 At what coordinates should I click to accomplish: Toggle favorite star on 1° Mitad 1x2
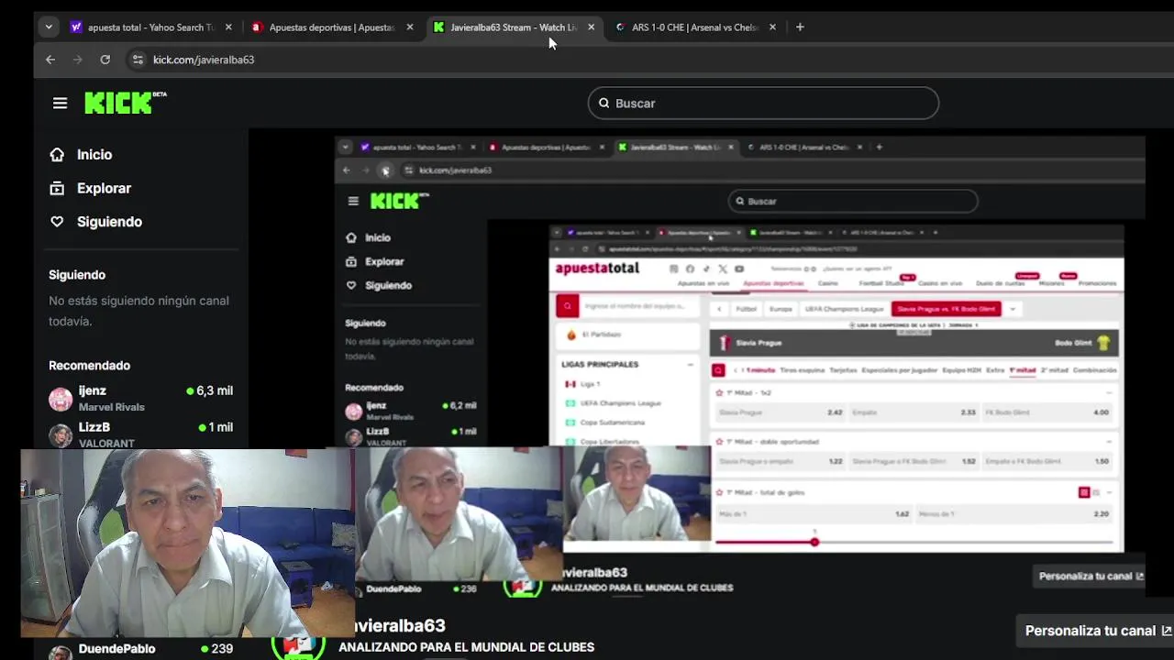pyautogui.click(x=719, y=392)
